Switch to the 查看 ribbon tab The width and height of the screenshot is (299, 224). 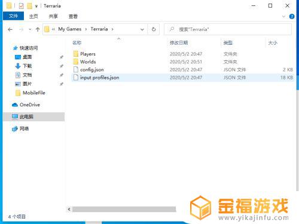click(x=73, y=16)
